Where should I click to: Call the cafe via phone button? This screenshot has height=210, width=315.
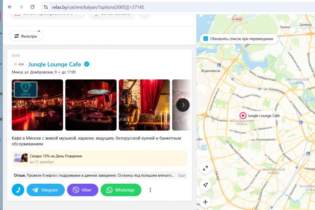tap(18, 190)
